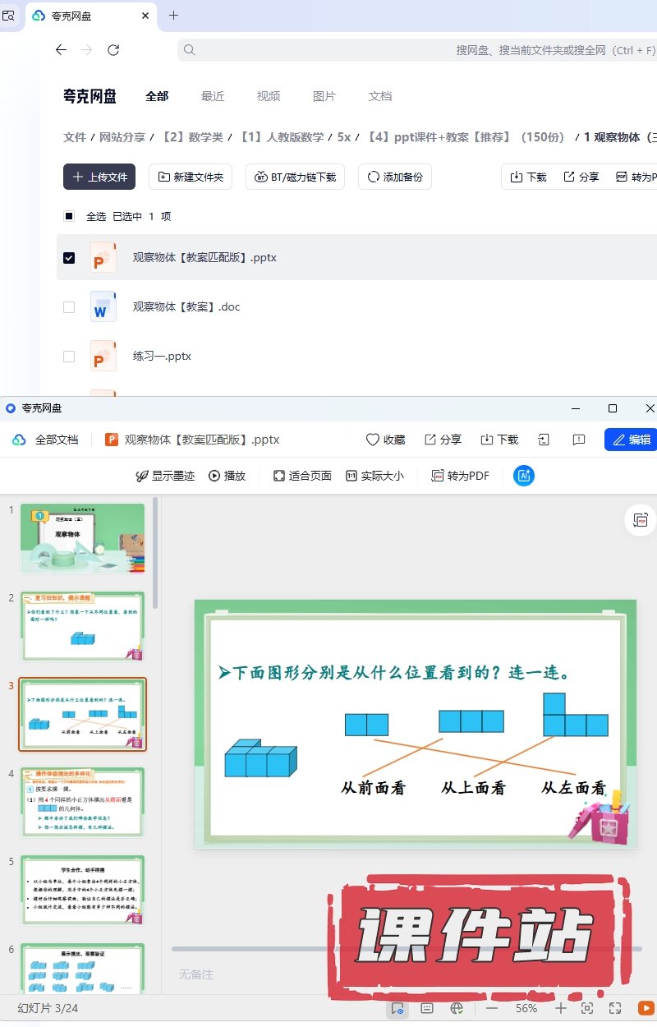Enter fullscreen mode via the expand icon
Viewport: 657px width, 1027px height.
[x=614, y=1008]
